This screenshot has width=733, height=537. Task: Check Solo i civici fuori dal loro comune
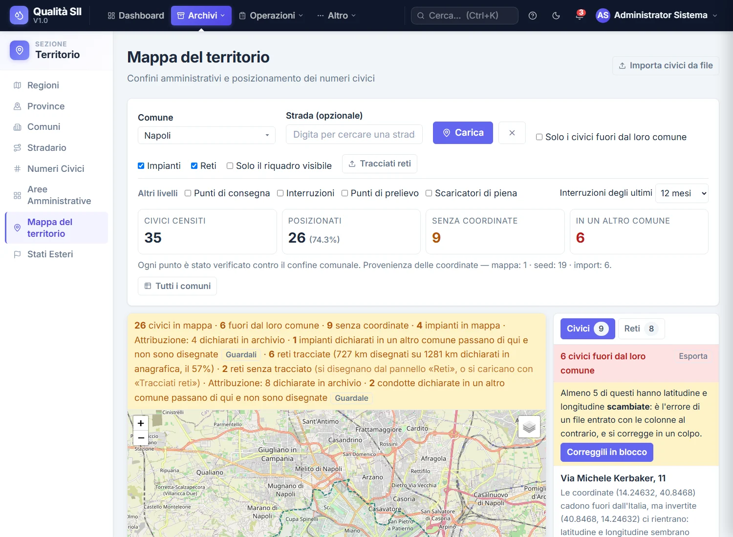[x=539, y=137]
